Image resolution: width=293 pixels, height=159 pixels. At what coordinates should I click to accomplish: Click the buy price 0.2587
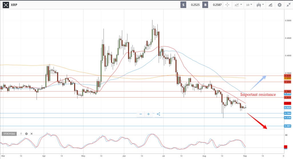click(x=217, y=5)
